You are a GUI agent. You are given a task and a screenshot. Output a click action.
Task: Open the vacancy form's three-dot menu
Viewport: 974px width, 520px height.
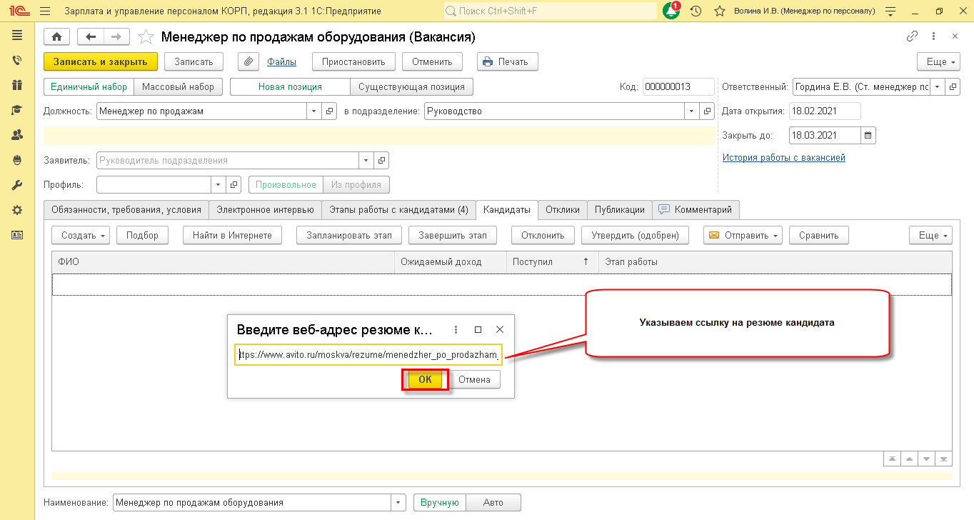(933, 36)
